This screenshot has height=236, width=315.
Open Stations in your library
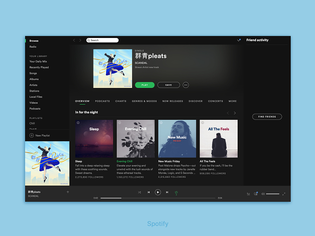(34, 91)
